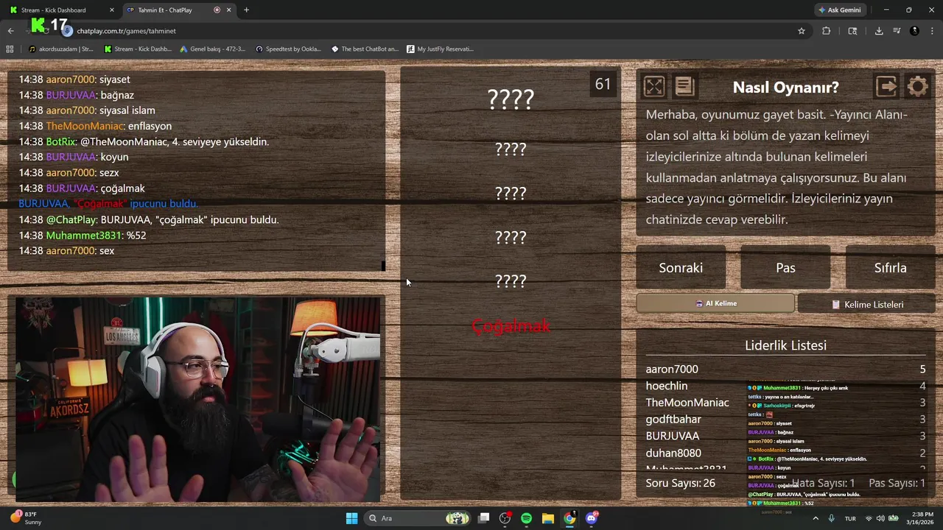Click the Sıfırla button
This screenshot has width=943, height=530.
(890, 268)
